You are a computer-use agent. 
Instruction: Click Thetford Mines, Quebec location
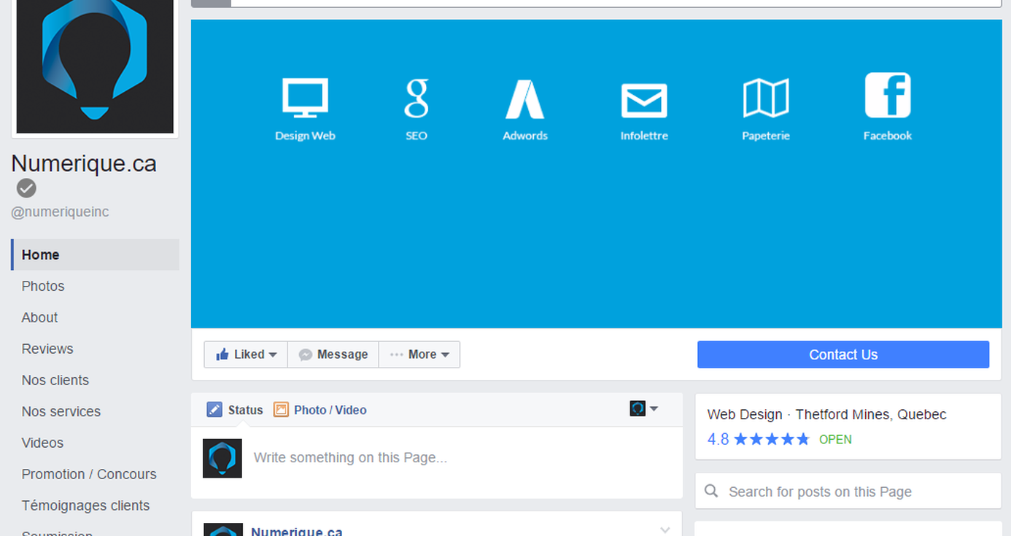[871, 414]
